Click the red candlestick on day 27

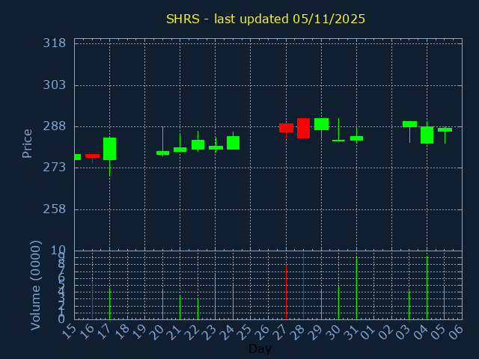tap(286, 128)
